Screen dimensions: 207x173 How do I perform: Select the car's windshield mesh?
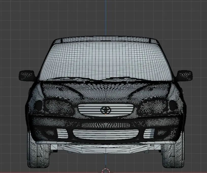point(106,61)
